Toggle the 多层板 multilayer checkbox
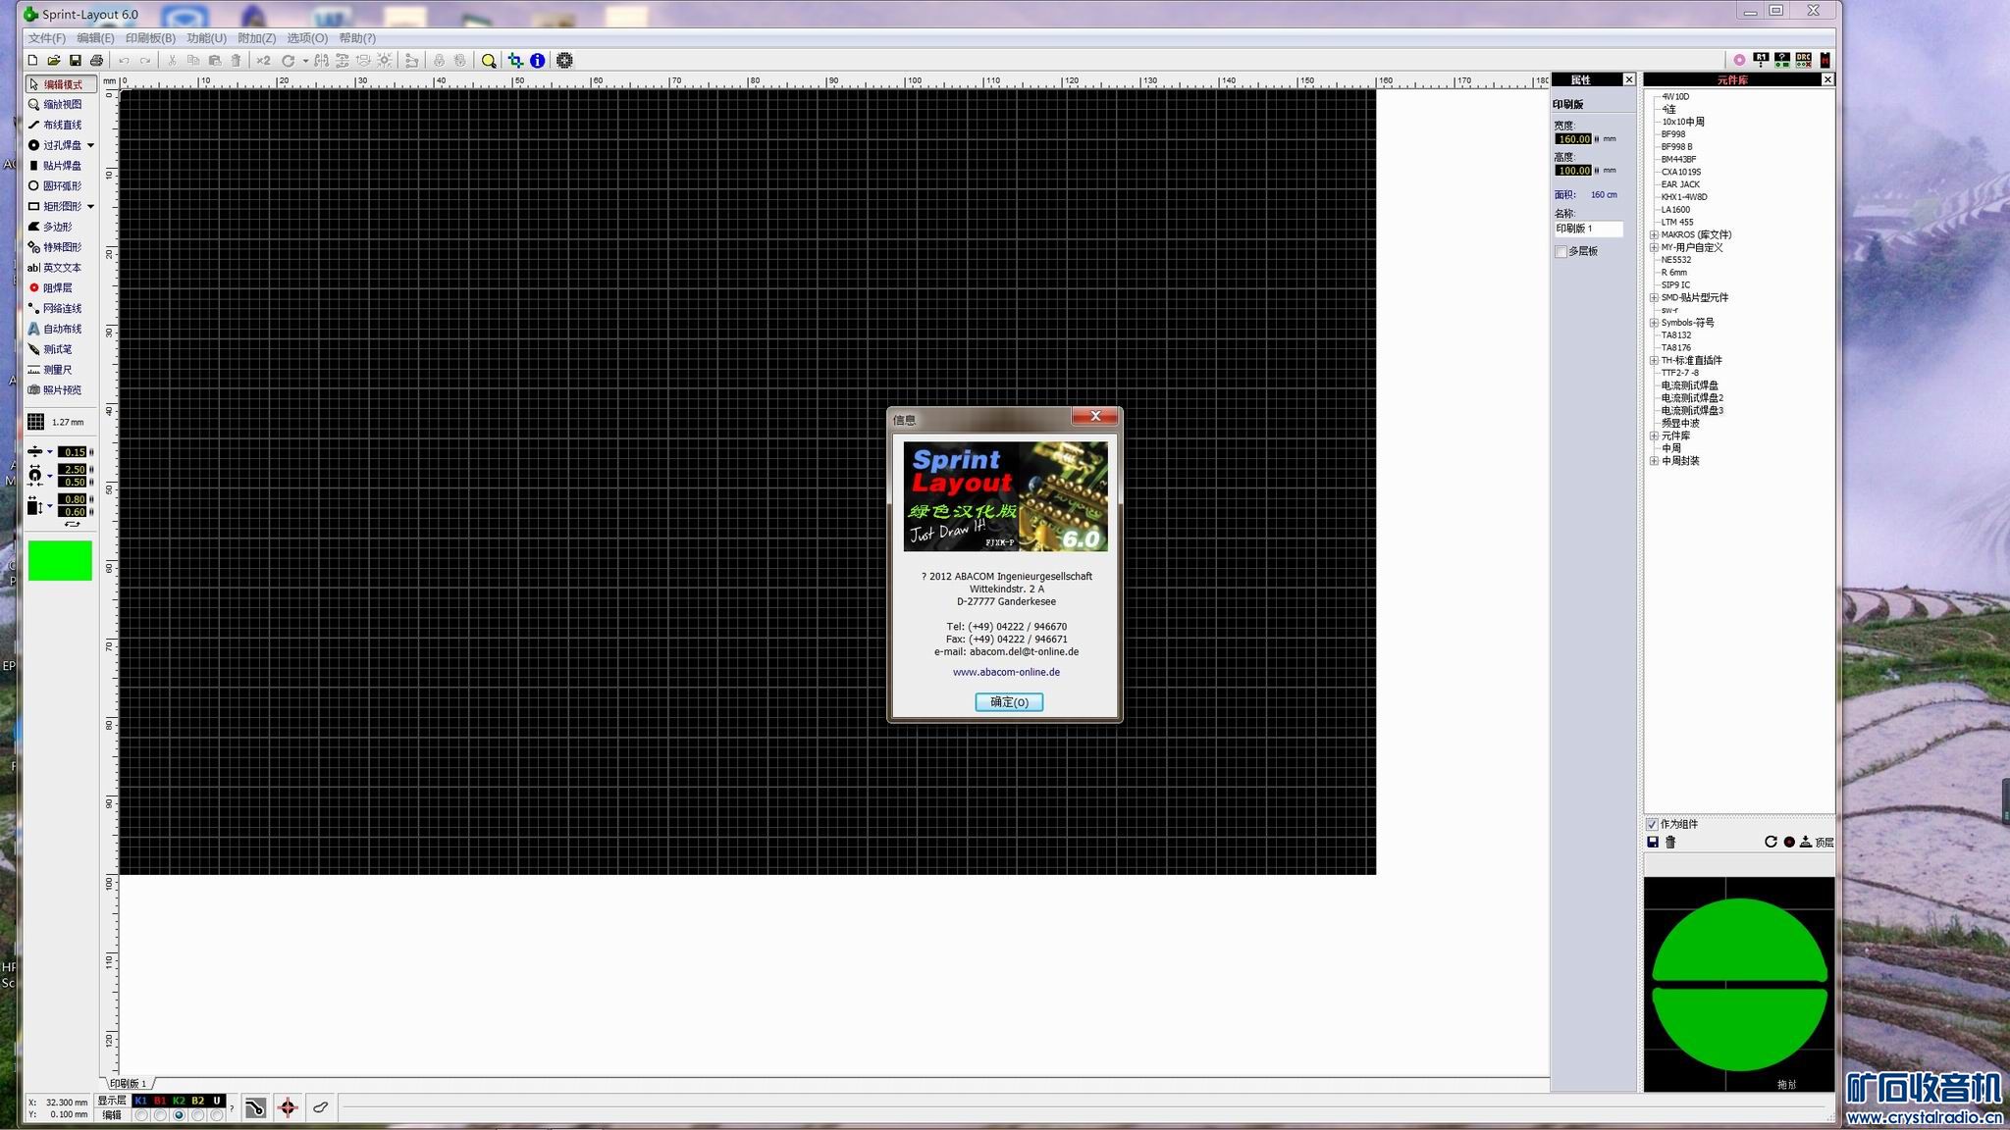This screenshot has width=2010, height=1130. 1561,252
